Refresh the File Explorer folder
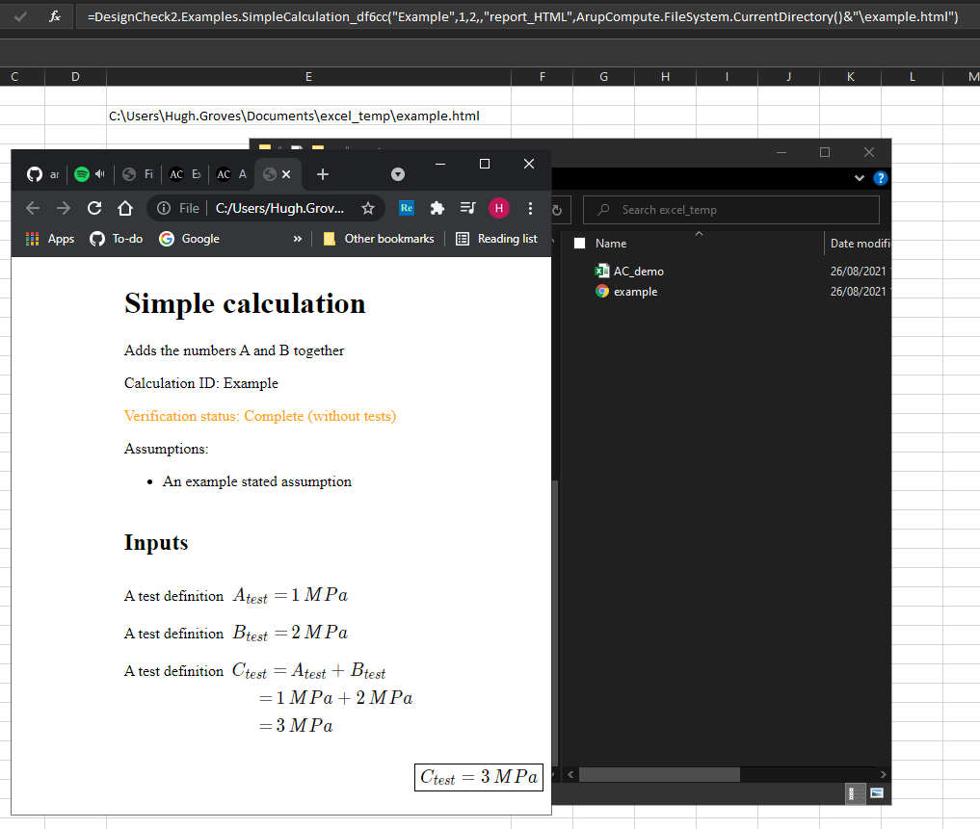Screen dimensions: 980x829 click(x=557, y=210)
